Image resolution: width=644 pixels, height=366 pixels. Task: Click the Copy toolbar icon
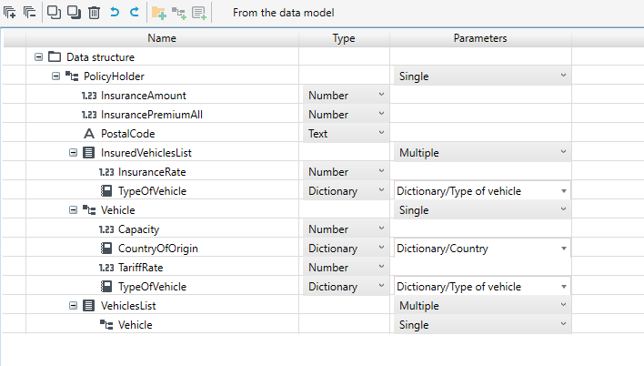pos(54,13)
